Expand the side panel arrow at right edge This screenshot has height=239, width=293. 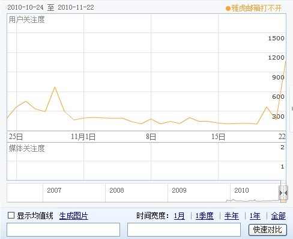pos(292,108)
